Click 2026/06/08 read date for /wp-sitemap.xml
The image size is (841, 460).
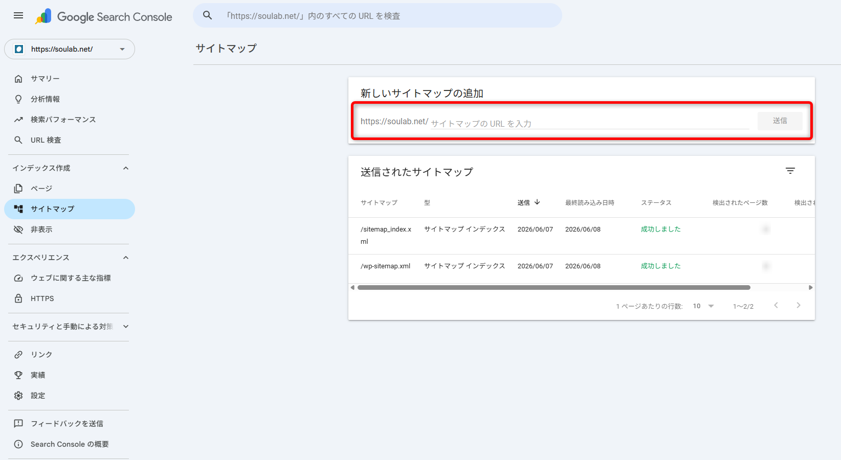pos(583,266)
